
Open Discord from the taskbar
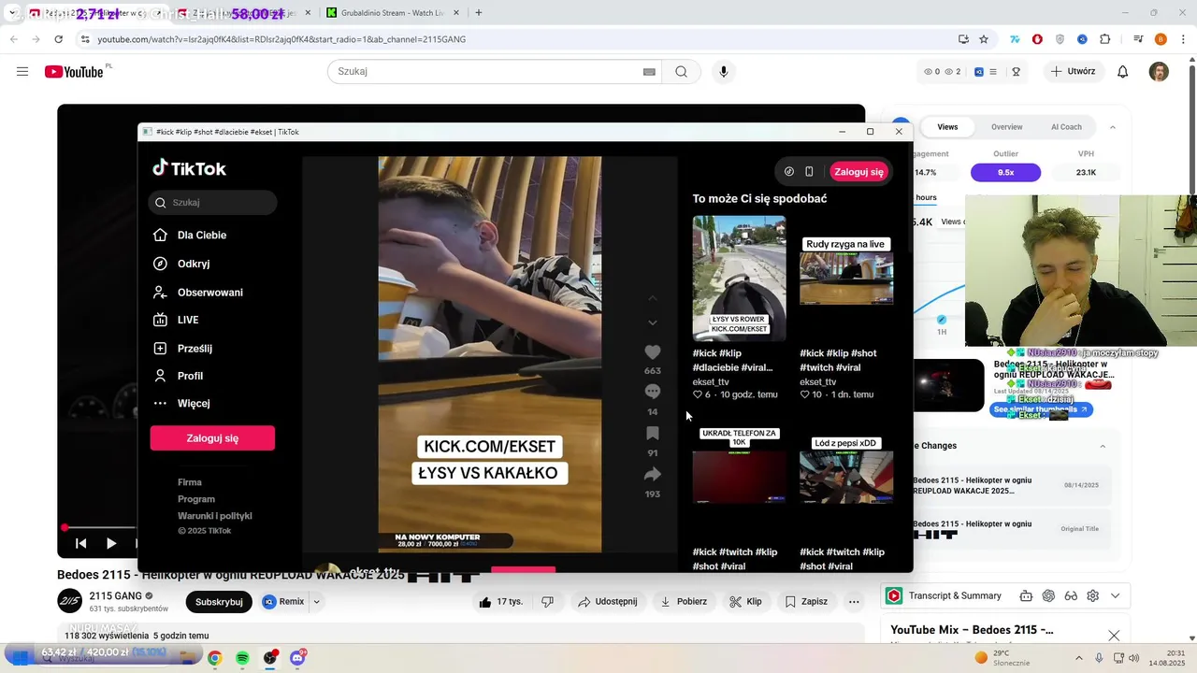click(297, 658)
